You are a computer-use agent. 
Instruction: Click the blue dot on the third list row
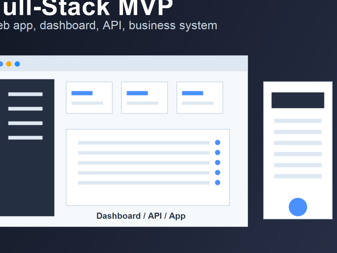[x=217, y=163]
